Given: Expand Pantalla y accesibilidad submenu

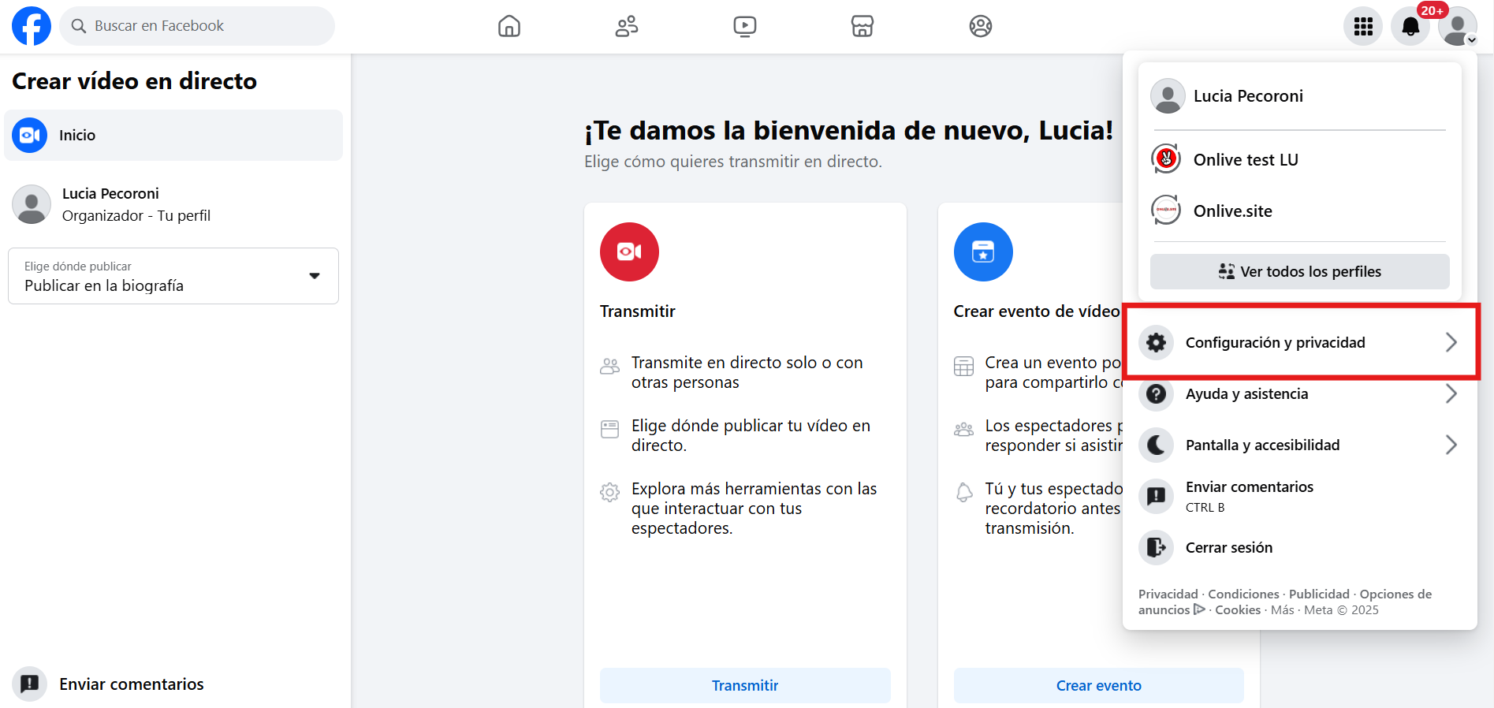Looking at the screenshot, I should tap(1299, 445).
